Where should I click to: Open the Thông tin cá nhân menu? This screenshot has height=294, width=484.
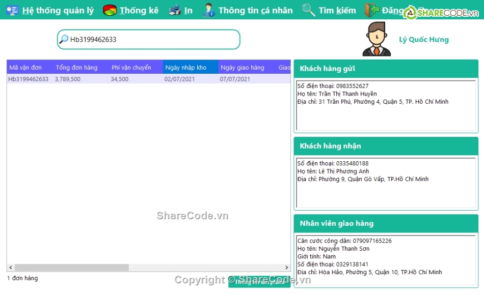pos(255,10)
